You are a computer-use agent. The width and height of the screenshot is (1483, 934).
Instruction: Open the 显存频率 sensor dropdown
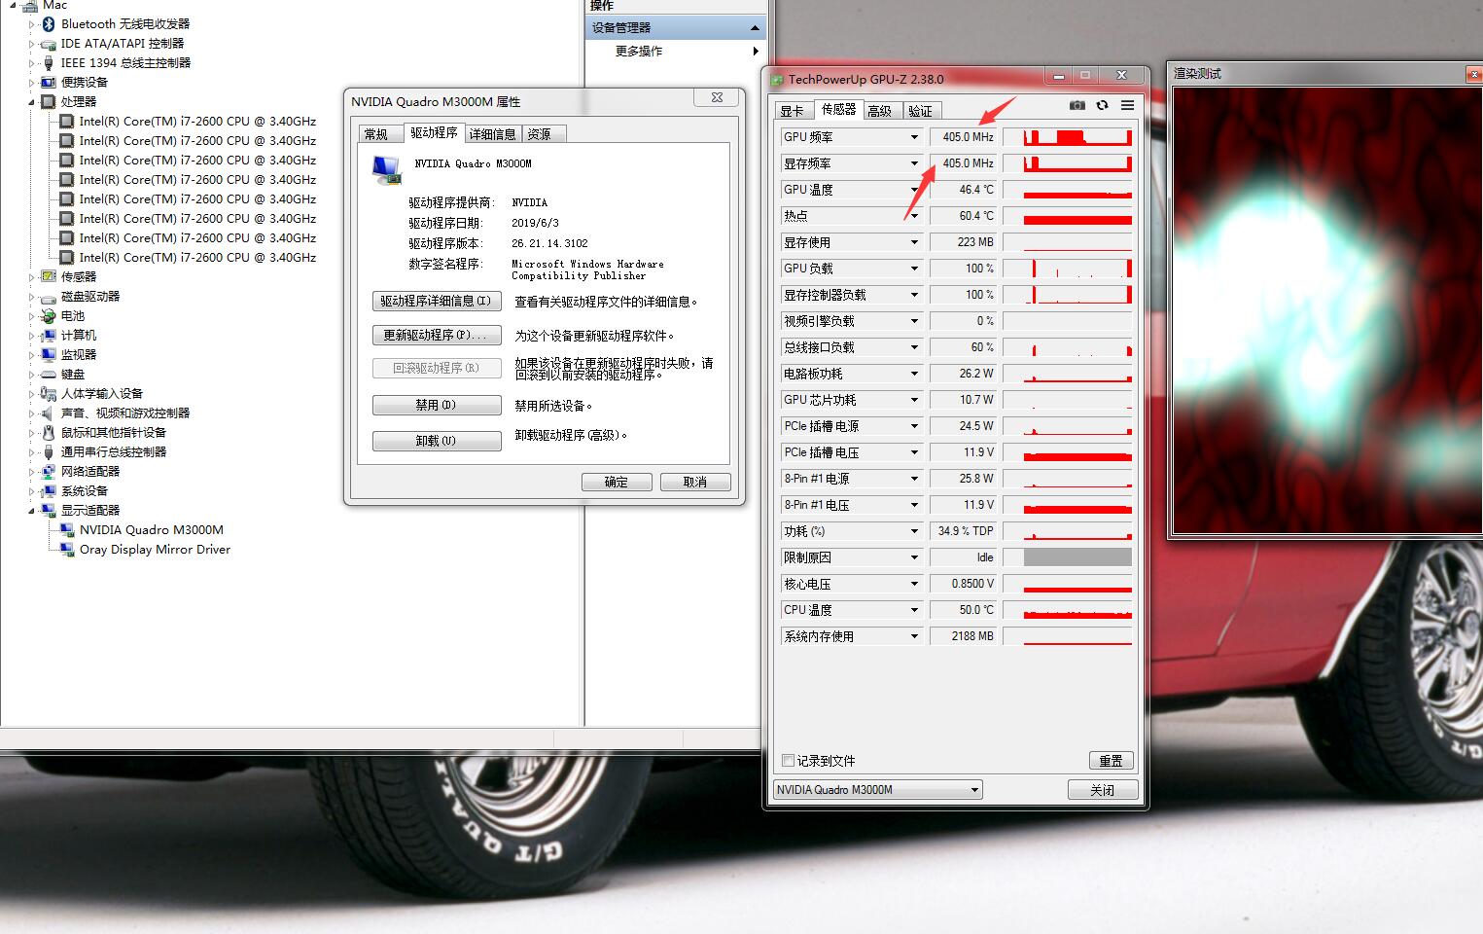(x=913, y=163)
